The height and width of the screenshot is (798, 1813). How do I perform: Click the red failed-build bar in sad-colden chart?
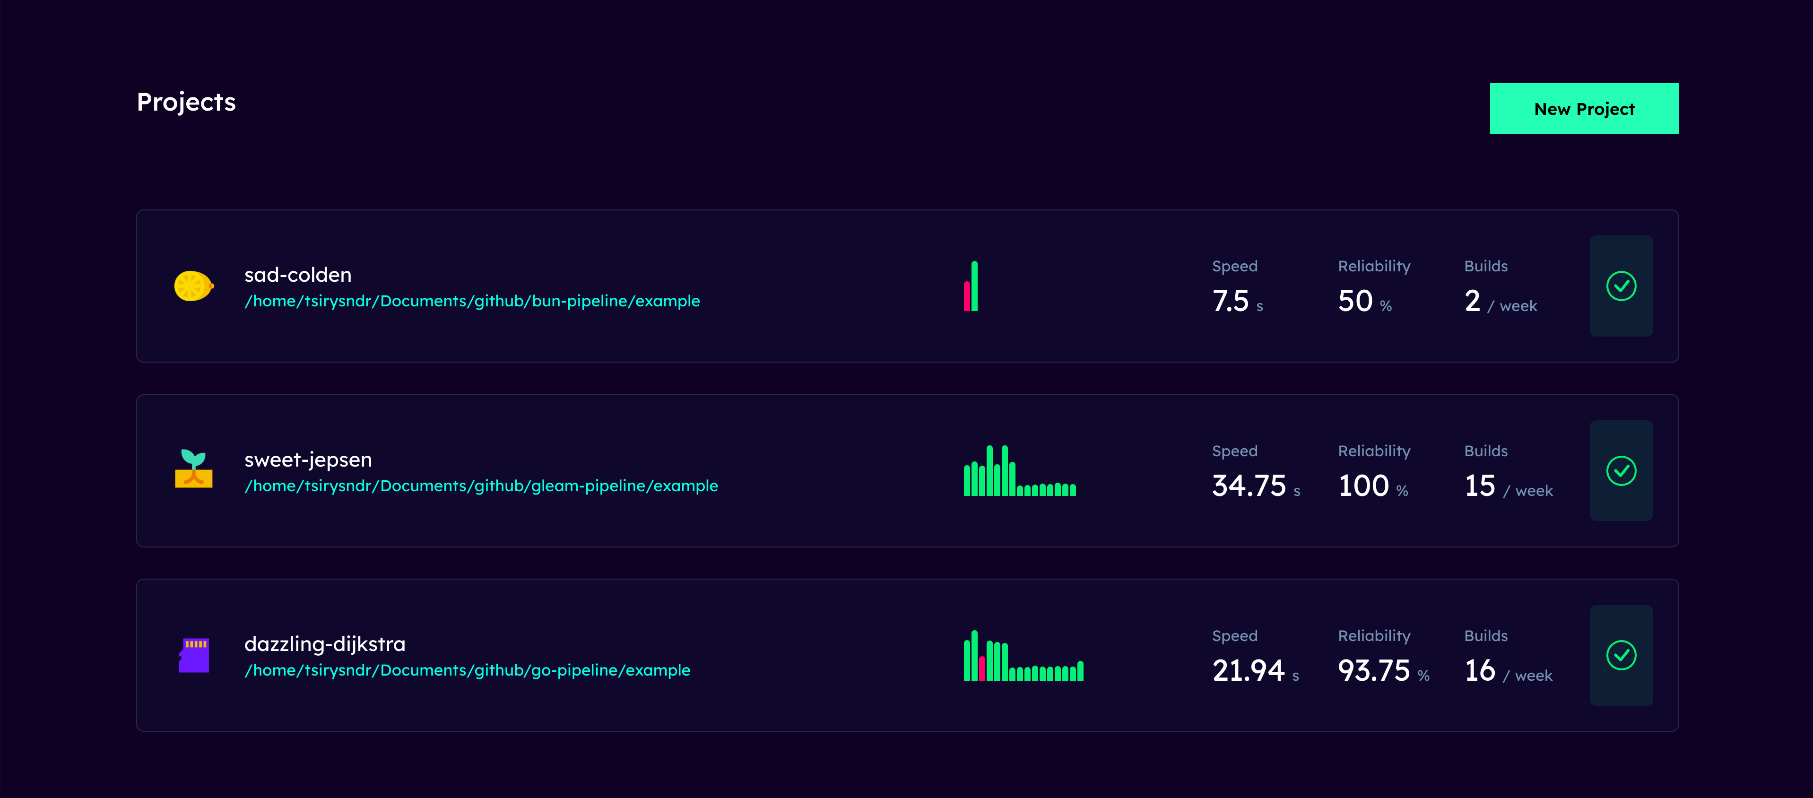click(967, 297)
